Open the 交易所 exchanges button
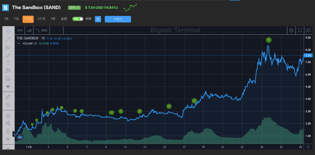 click(118, 19)
